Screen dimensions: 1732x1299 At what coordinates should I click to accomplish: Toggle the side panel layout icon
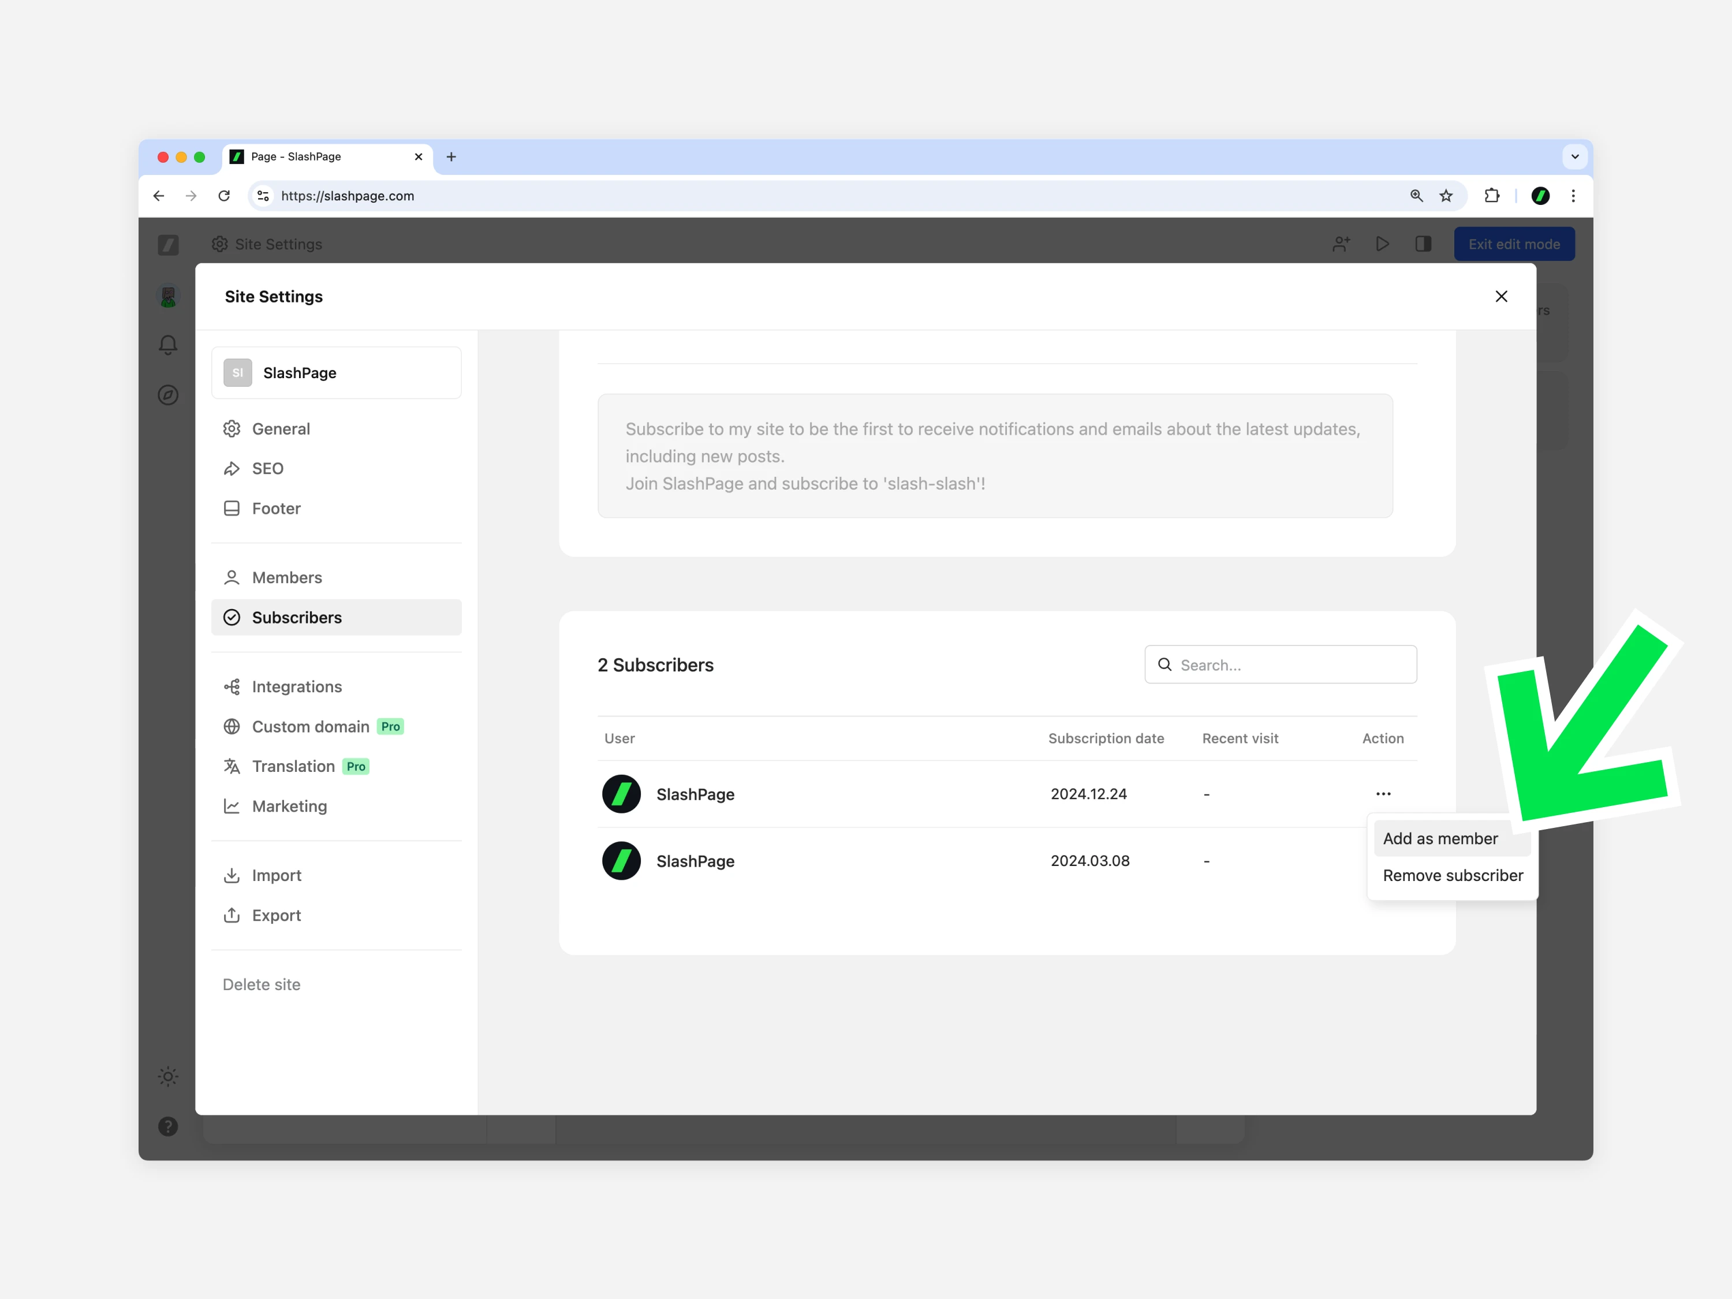coord(1423,244)
